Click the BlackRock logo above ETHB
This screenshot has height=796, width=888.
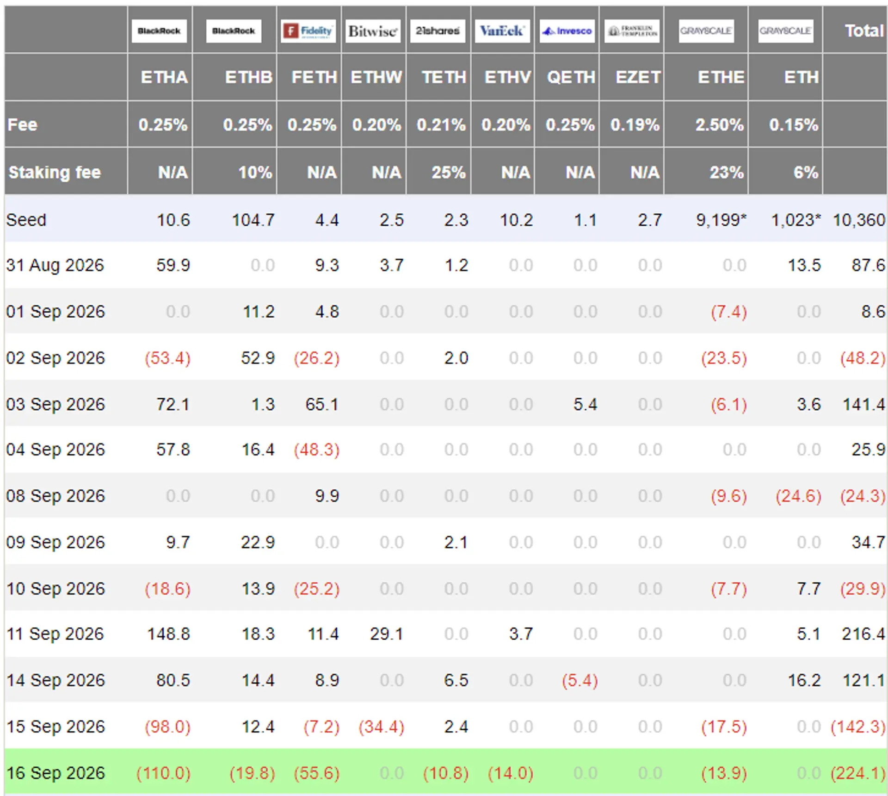[x=234, y=31]
